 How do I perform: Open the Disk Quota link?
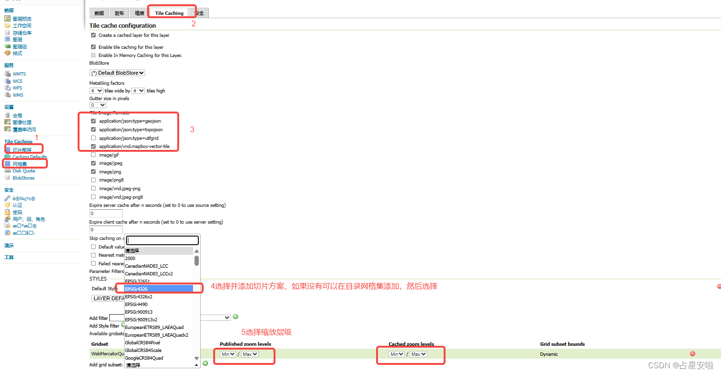tap(24, 170)
